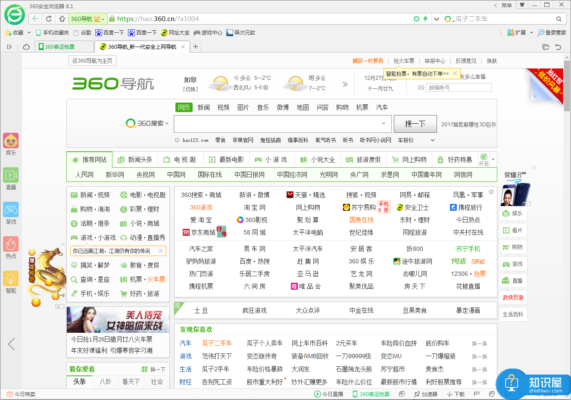
Task: Open 武侠页游 in right panel
Action: click(x=513, y=297)
